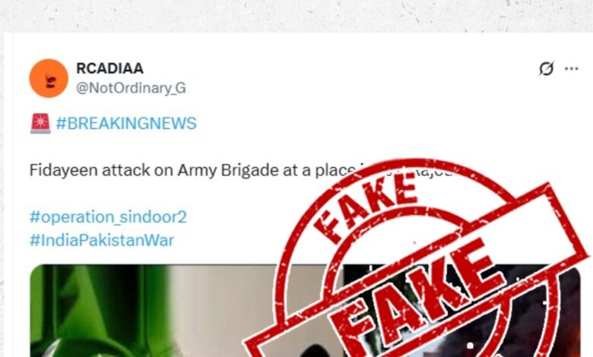Click the grey textured header area

296,16
